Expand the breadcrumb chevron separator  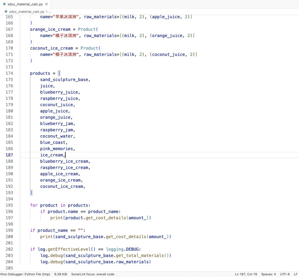[x=46, y=12]
